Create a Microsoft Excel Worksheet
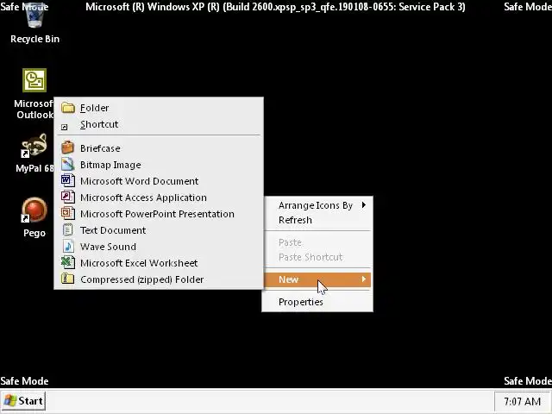 [159, 263]
